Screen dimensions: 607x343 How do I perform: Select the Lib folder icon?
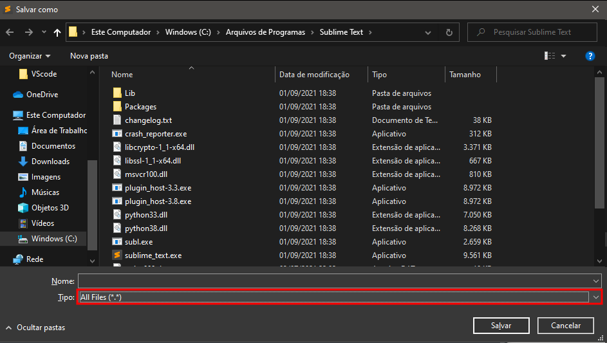coord(117,93)
